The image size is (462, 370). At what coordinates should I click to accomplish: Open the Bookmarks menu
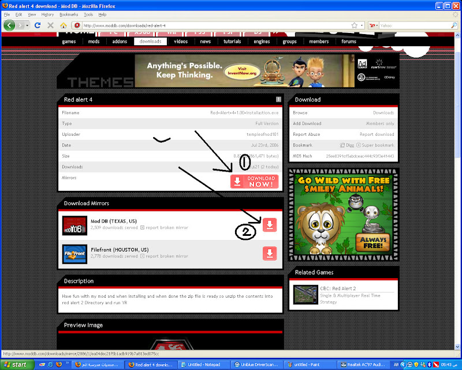69,14
